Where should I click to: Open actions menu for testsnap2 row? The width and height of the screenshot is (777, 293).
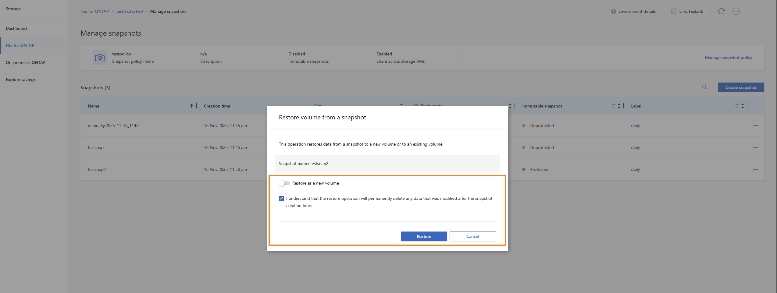pos(756,169)
